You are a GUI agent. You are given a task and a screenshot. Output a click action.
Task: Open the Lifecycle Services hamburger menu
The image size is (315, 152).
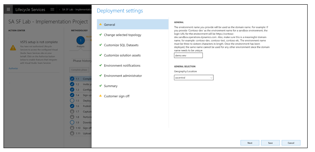pyautogui.click(x=52, y=9)
